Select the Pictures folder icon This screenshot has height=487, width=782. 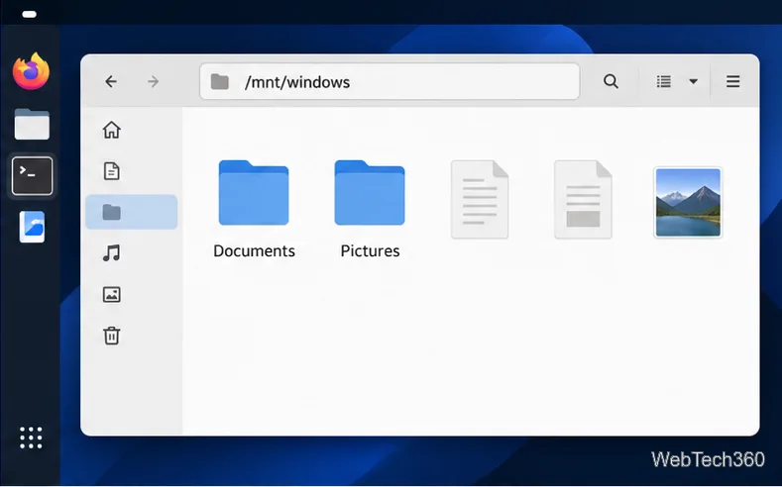pyautogui.click(x=370, y=193)
